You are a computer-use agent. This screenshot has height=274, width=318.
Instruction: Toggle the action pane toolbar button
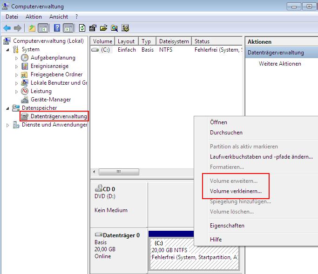pyautogui.click(x=68, y=28)
